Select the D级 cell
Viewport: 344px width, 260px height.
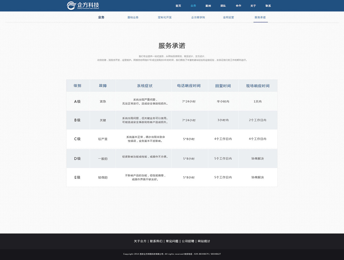(x=77, y=159)
